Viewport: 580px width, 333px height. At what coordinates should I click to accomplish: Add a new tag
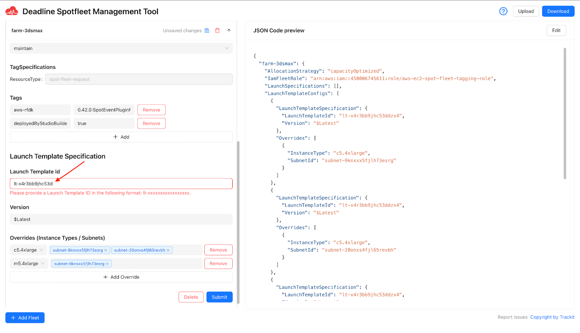click(121, 137)
